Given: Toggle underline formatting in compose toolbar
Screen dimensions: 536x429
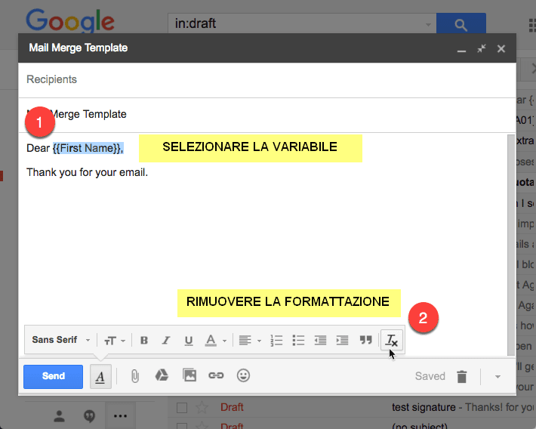Looking at the screenshot, I should (188, 340).
